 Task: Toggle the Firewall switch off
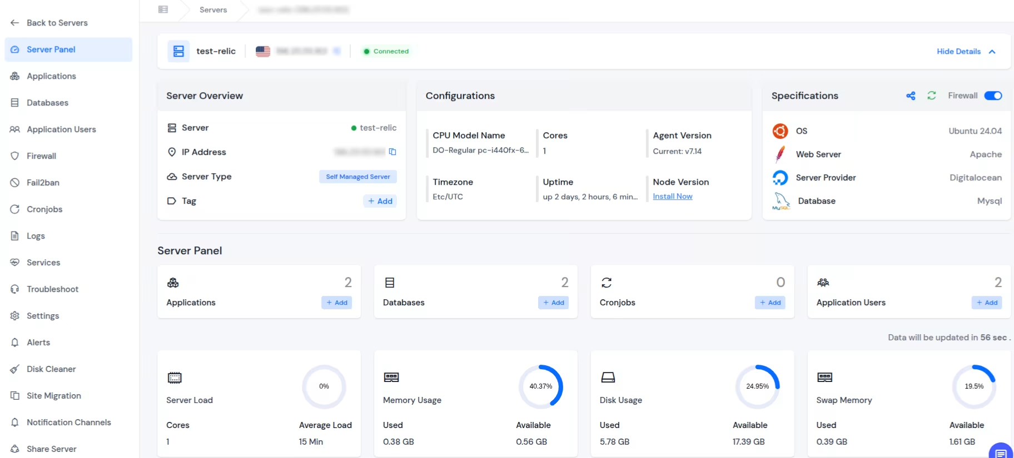click(x=993, y=96)
